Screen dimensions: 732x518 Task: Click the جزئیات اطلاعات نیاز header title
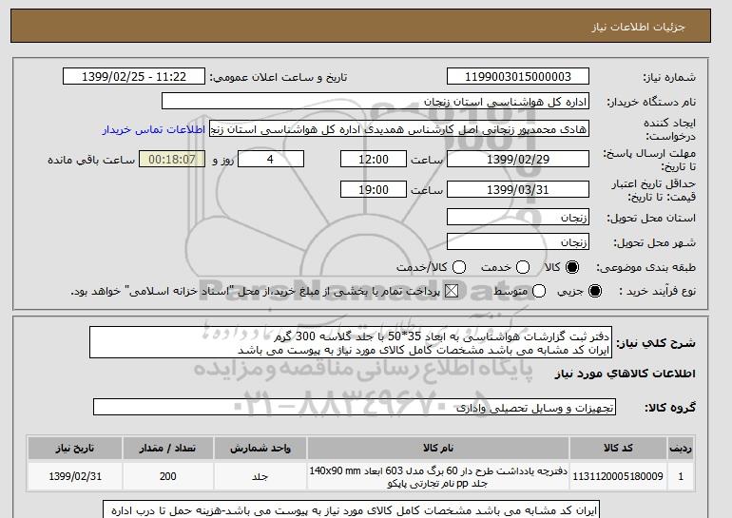(638, 27)
